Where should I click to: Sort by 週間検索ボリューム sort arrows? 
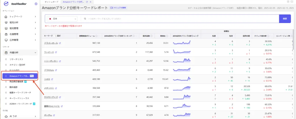[x=99, y=36]
